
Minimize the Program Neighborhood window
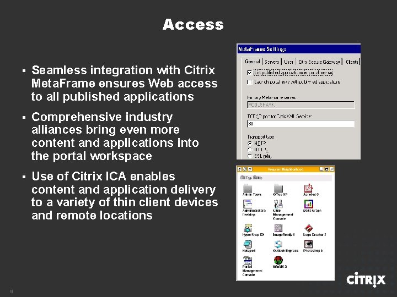[x=321, y=169]
